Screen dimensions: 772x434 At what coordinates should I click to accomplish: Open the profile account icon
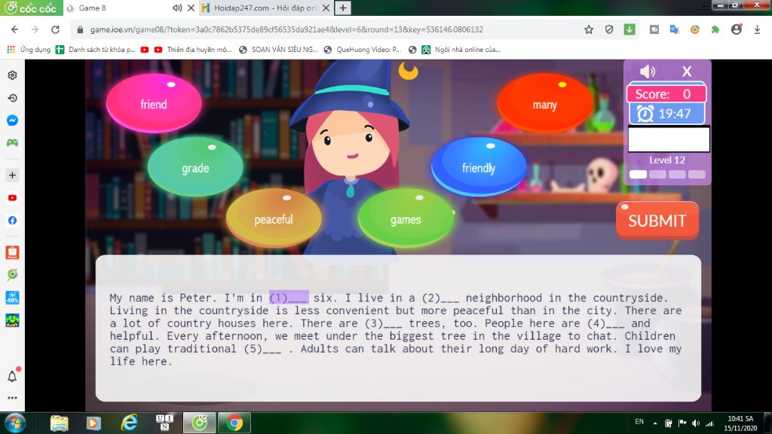[x=736, y=29]
